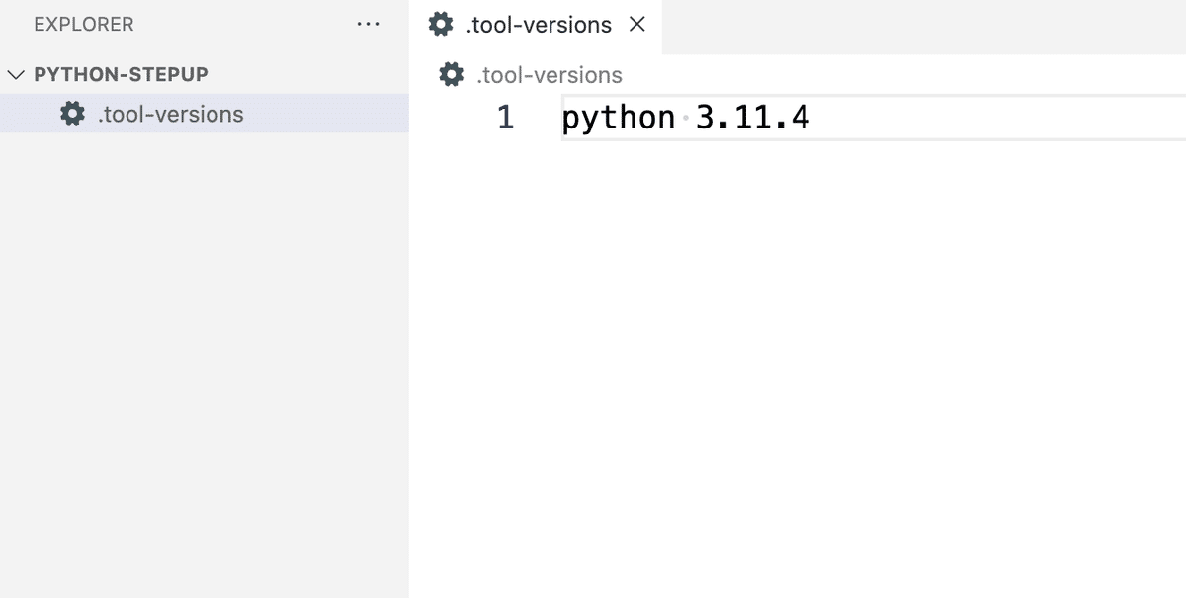Click the python 3.11.4 text line
The image size is (1186, 598).
click(x=686, y=117)
